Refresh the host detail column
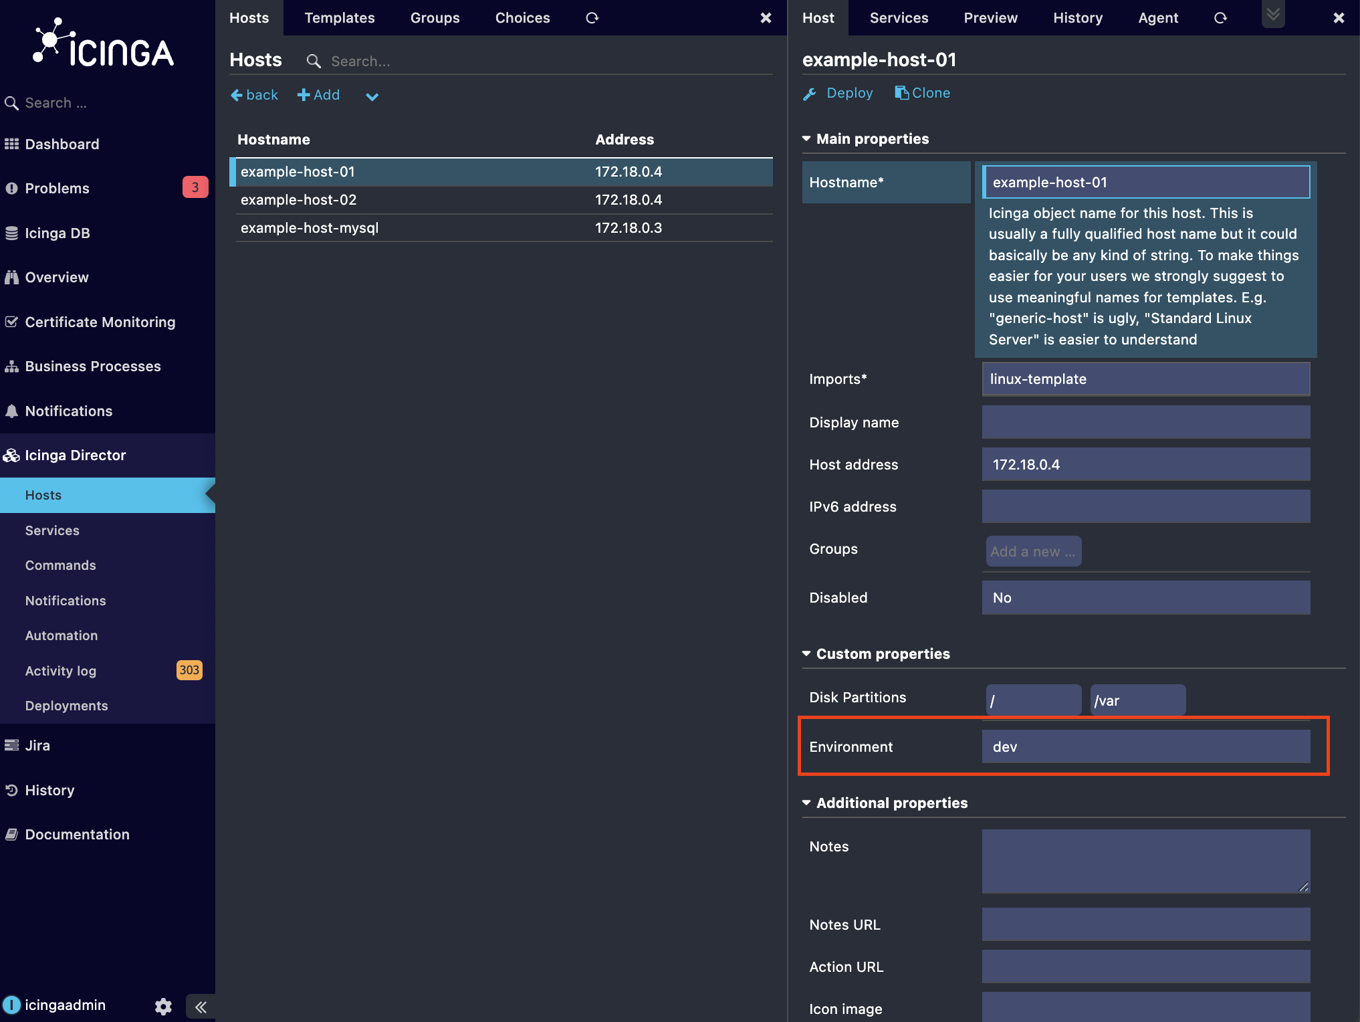This screenshot has height=1022, width=1360. (x=1220, y=18)
